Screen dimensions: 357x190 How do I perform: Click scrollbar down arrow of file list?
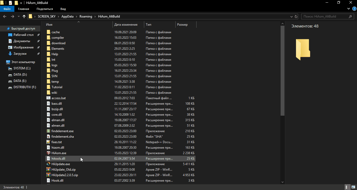click(282, 182)
